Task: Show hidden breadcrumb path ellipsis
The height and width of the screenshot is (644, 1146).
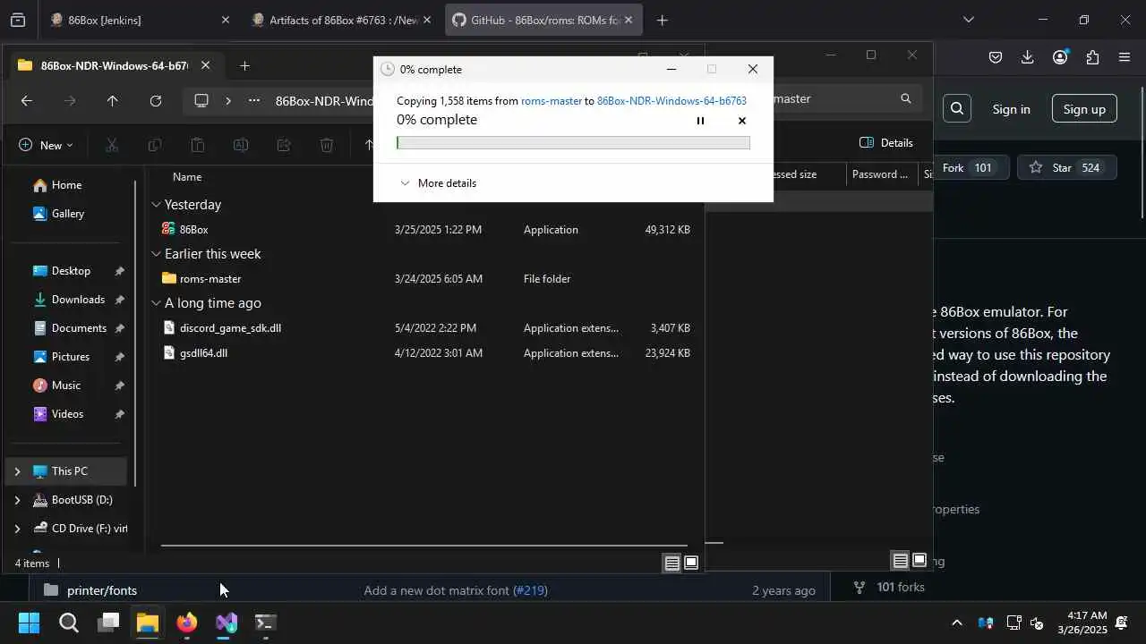Action: click(x=254, y=101)
